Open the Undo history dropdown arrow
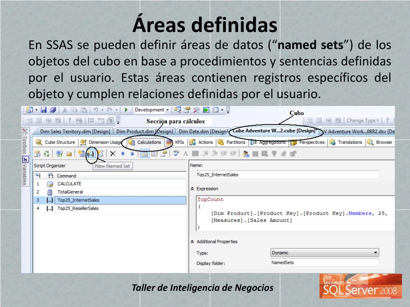The image size is (410, 307). coord(102,110)
